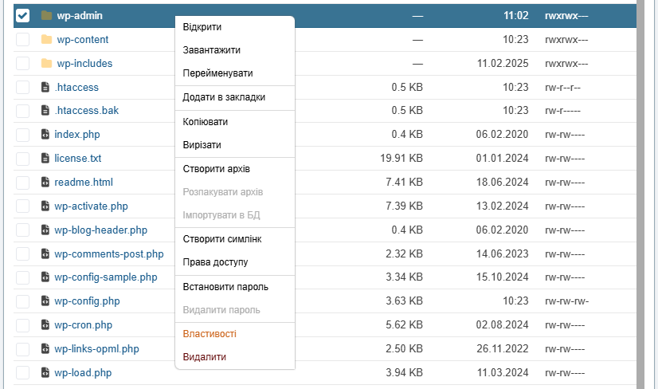The height and width of the screenshot is (389, 658).
Task: Open 'Права доступу' menu option
Action: coord(215,262)
